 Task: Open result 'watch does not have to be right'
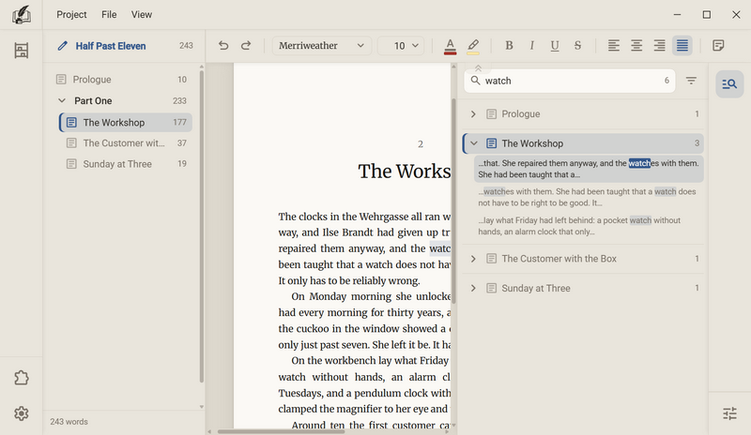click(589, 197)
